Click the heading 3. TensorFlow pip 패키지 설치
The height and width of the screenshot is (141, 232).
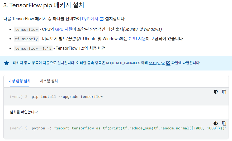44,5
